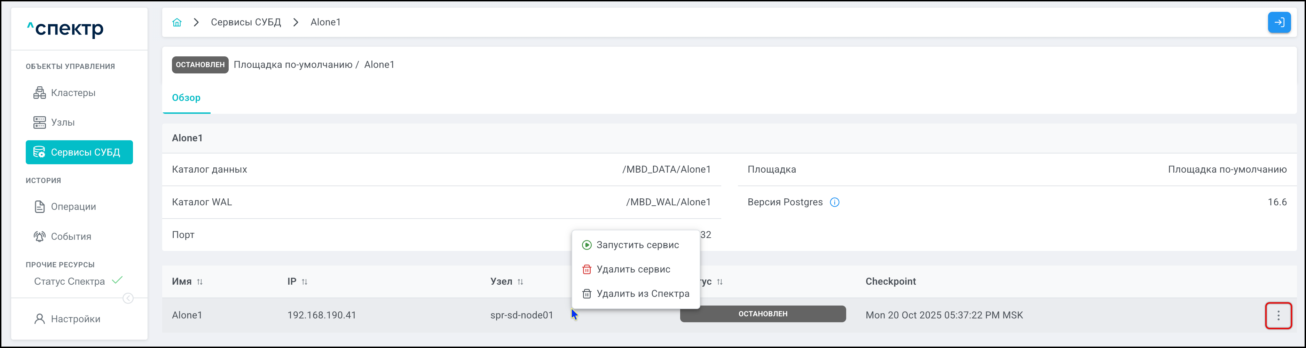1306x348 pixels.
Task: Select Удалить из Спектра menu entry
Action: click(x=642, y=294)
